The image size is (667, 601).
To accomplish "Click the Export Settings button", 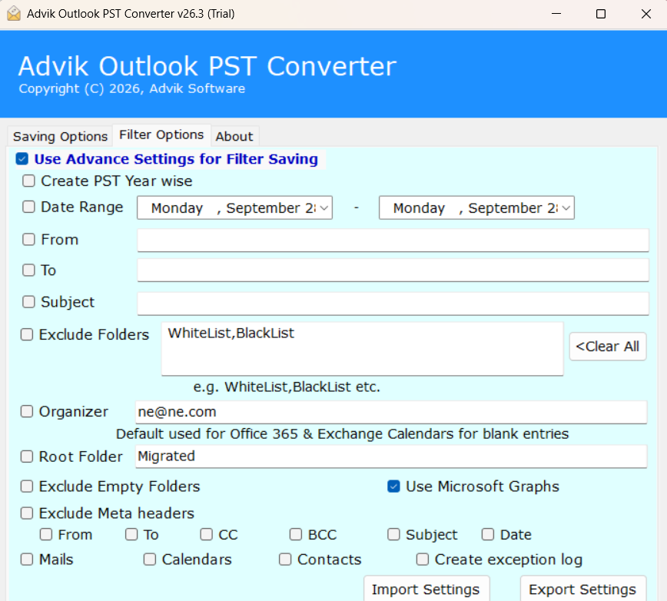I will pos(583,589).
